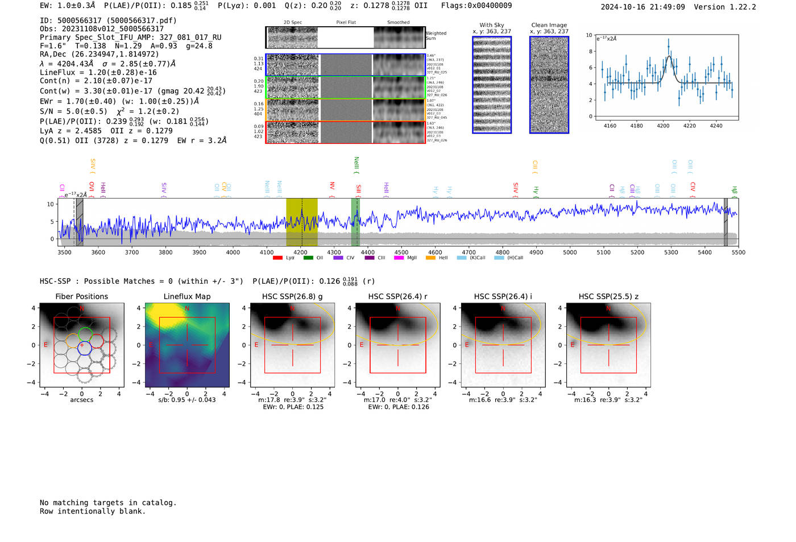796x542 pixels.
Task: Select the red-outlined fiber spectrum row
Action: click(346, 133)
